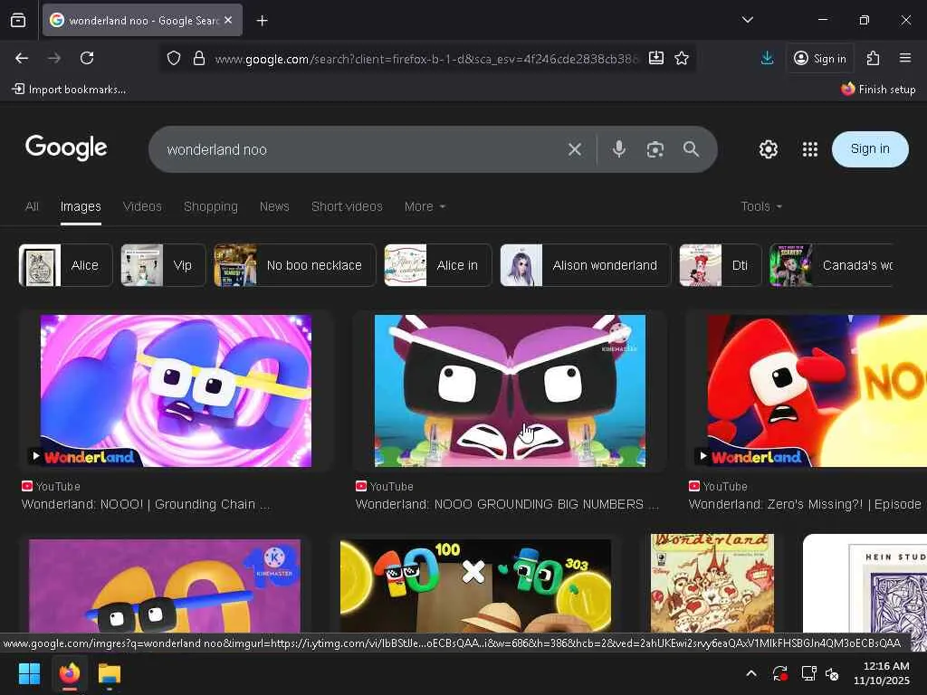Open purple NOOO Grounding Chain thumbnail
This screenshot has height=695, width=927.
coord(176,391)
